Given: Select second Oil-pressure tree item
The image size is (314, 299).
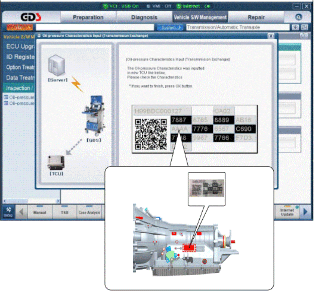Looking at the screenshot, I should [19, 104].
